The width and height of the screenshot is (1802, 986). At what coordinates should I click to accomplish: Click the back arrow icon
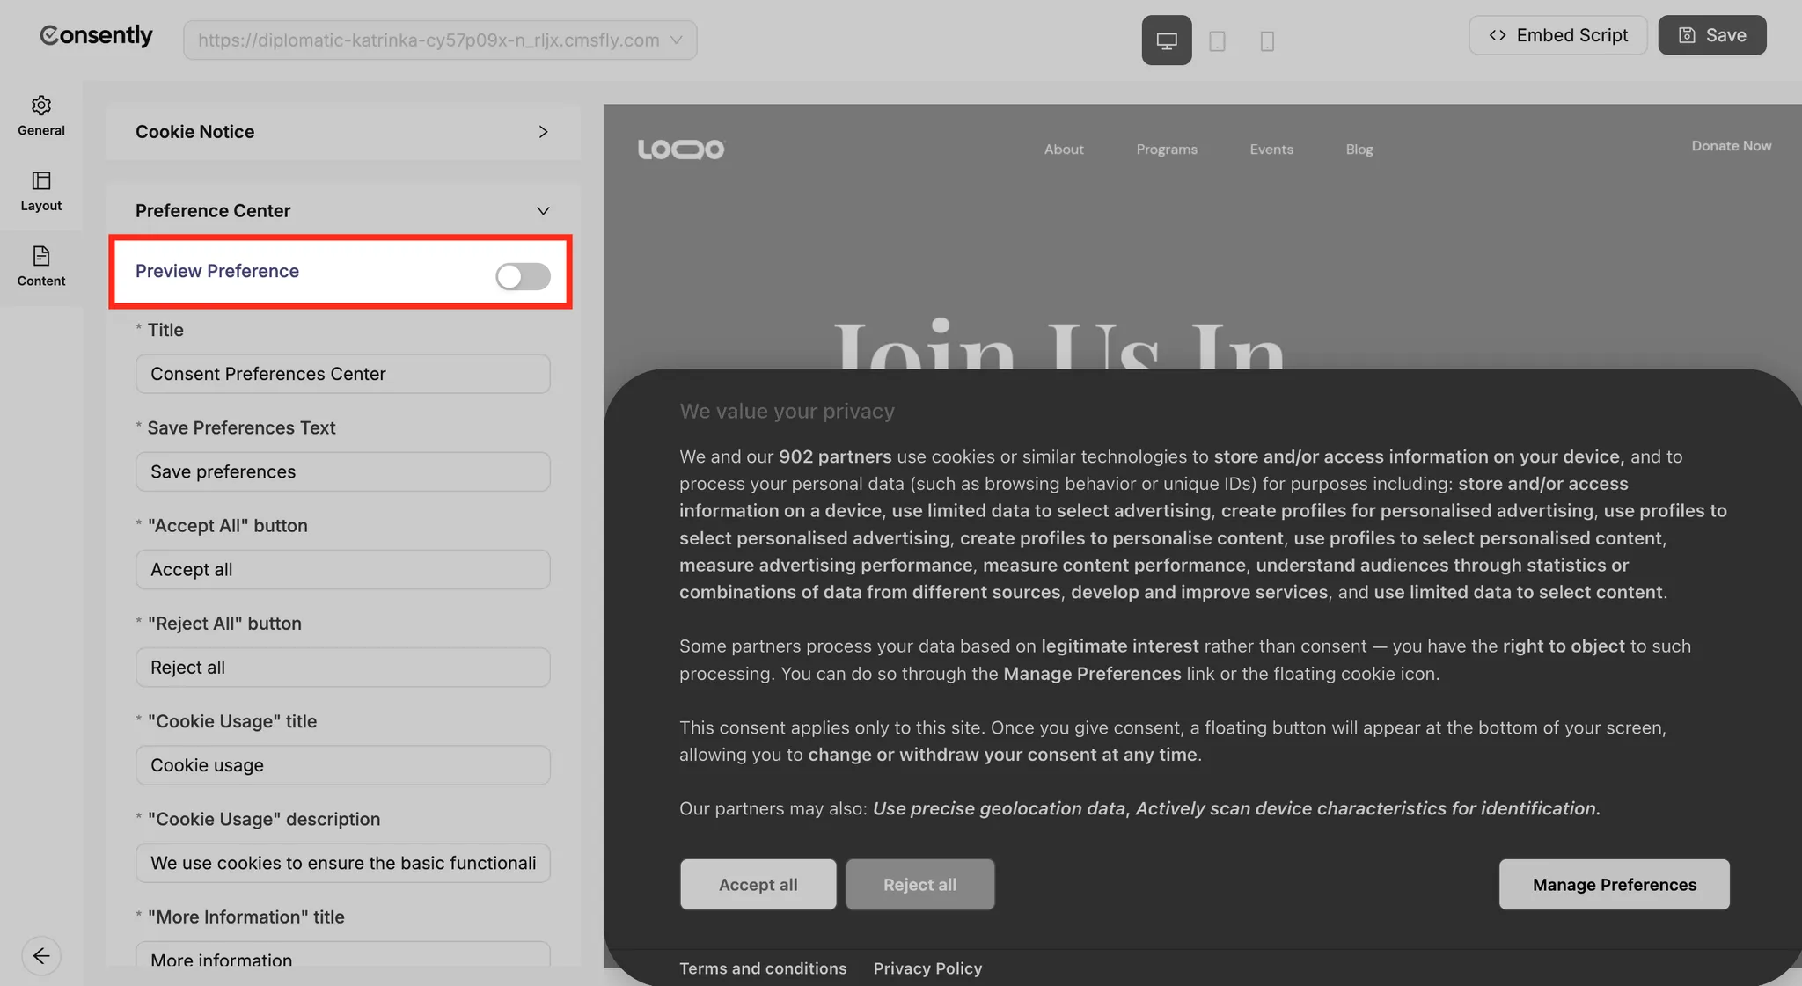pyautogui.click(x=41, y=956)
